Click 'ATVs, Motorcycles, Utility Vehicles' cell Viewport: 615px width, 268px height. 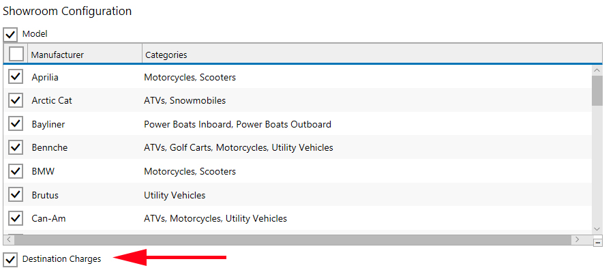[x=215, y=218]
